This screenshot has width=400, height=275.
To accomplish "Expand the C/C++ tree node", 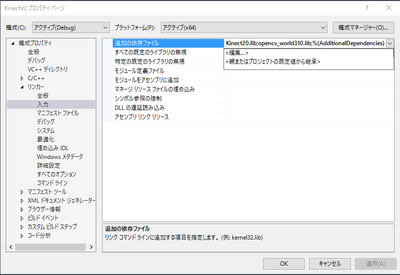I will tap(22, 78).
